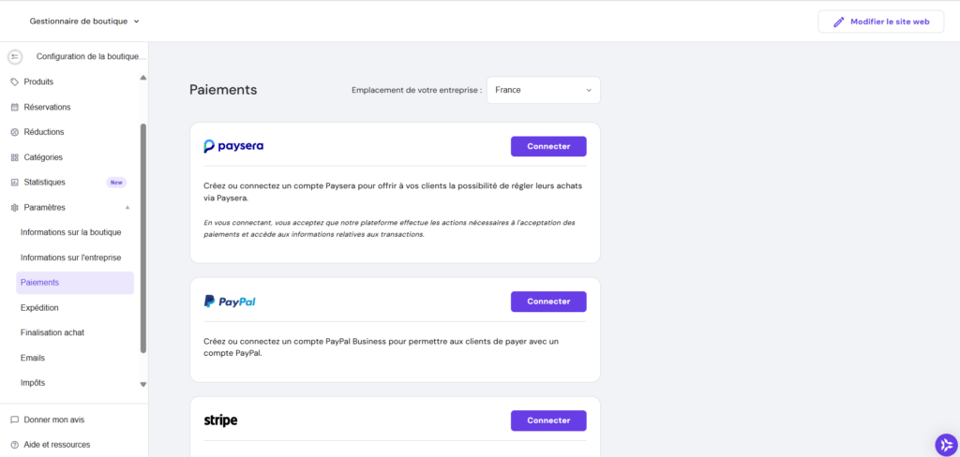The height and width of the screenshot is (457, 960).
Task: Click the Statistiques chart icon
Action: 14,182
